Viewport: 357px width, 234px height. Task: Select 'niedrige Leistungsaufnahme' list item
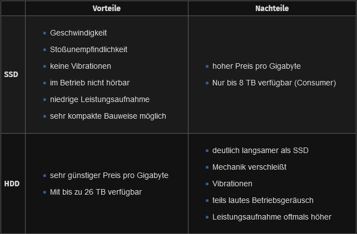pos(100,99)
